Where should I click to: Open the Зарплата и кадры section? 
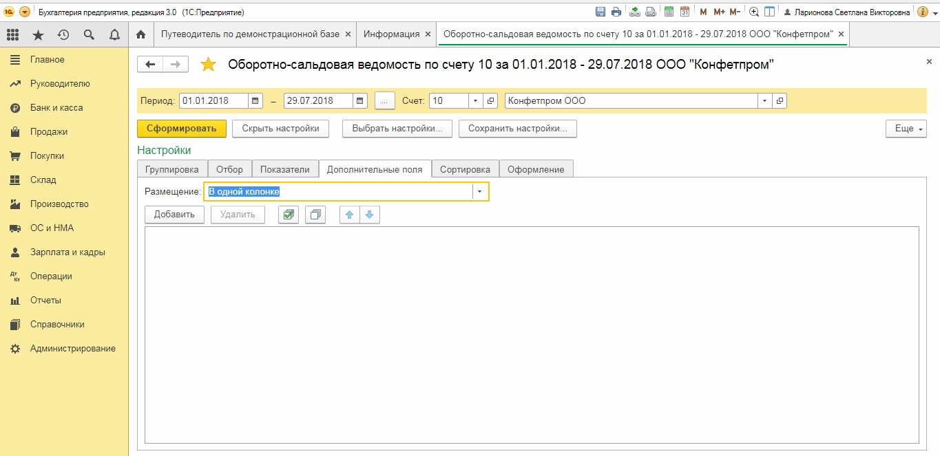pyautogui.click(x=64, y=252)
